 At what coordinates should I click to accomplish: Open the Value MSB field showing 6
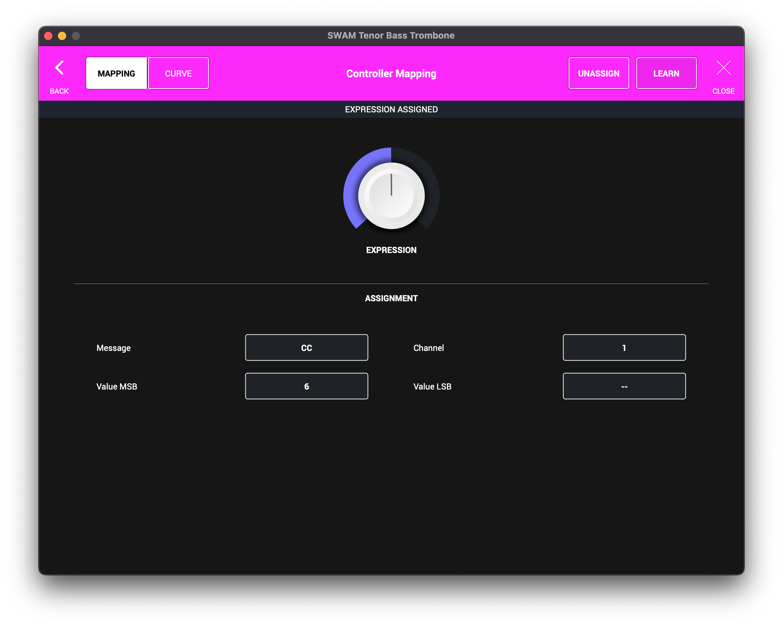(306, 386)
